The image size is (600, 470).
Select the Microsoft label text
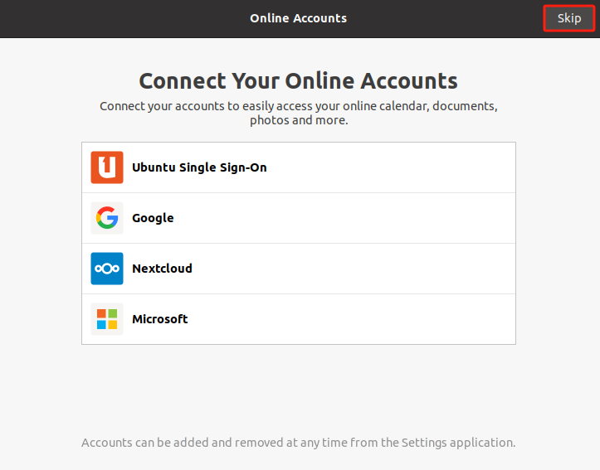(x=159, y=319)
